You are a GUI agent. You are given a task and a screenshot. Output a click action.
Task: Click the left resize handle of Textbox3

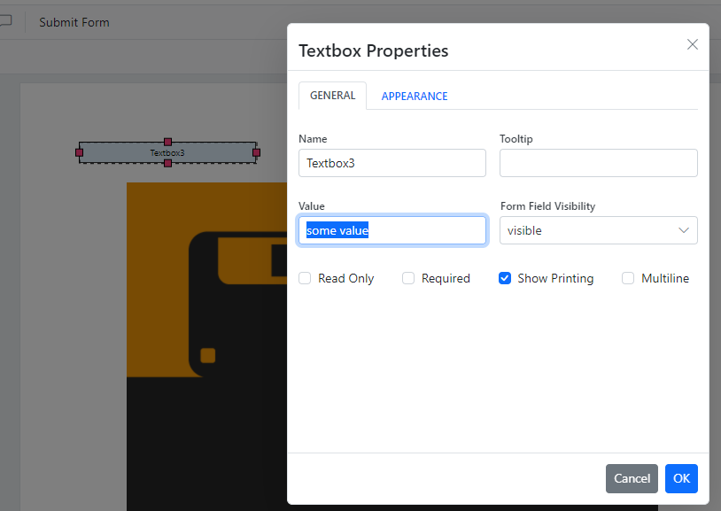click(79, 152)
